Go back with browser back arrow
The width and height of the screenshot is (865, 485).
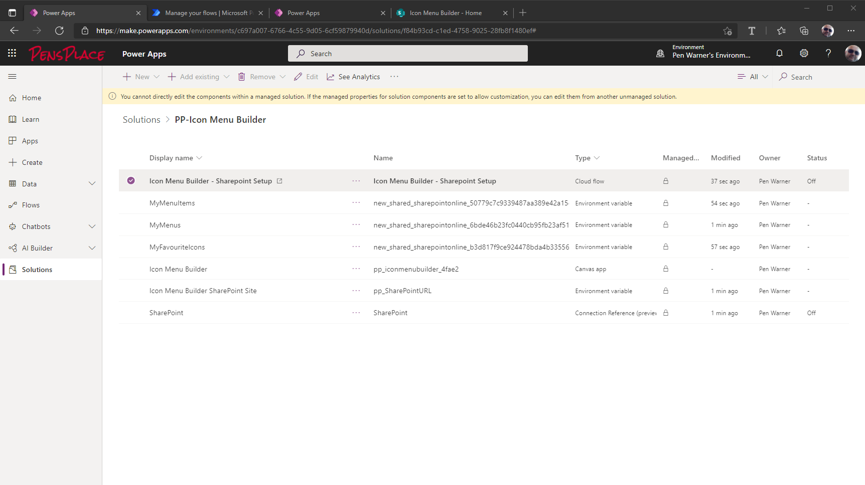[14, 31]
